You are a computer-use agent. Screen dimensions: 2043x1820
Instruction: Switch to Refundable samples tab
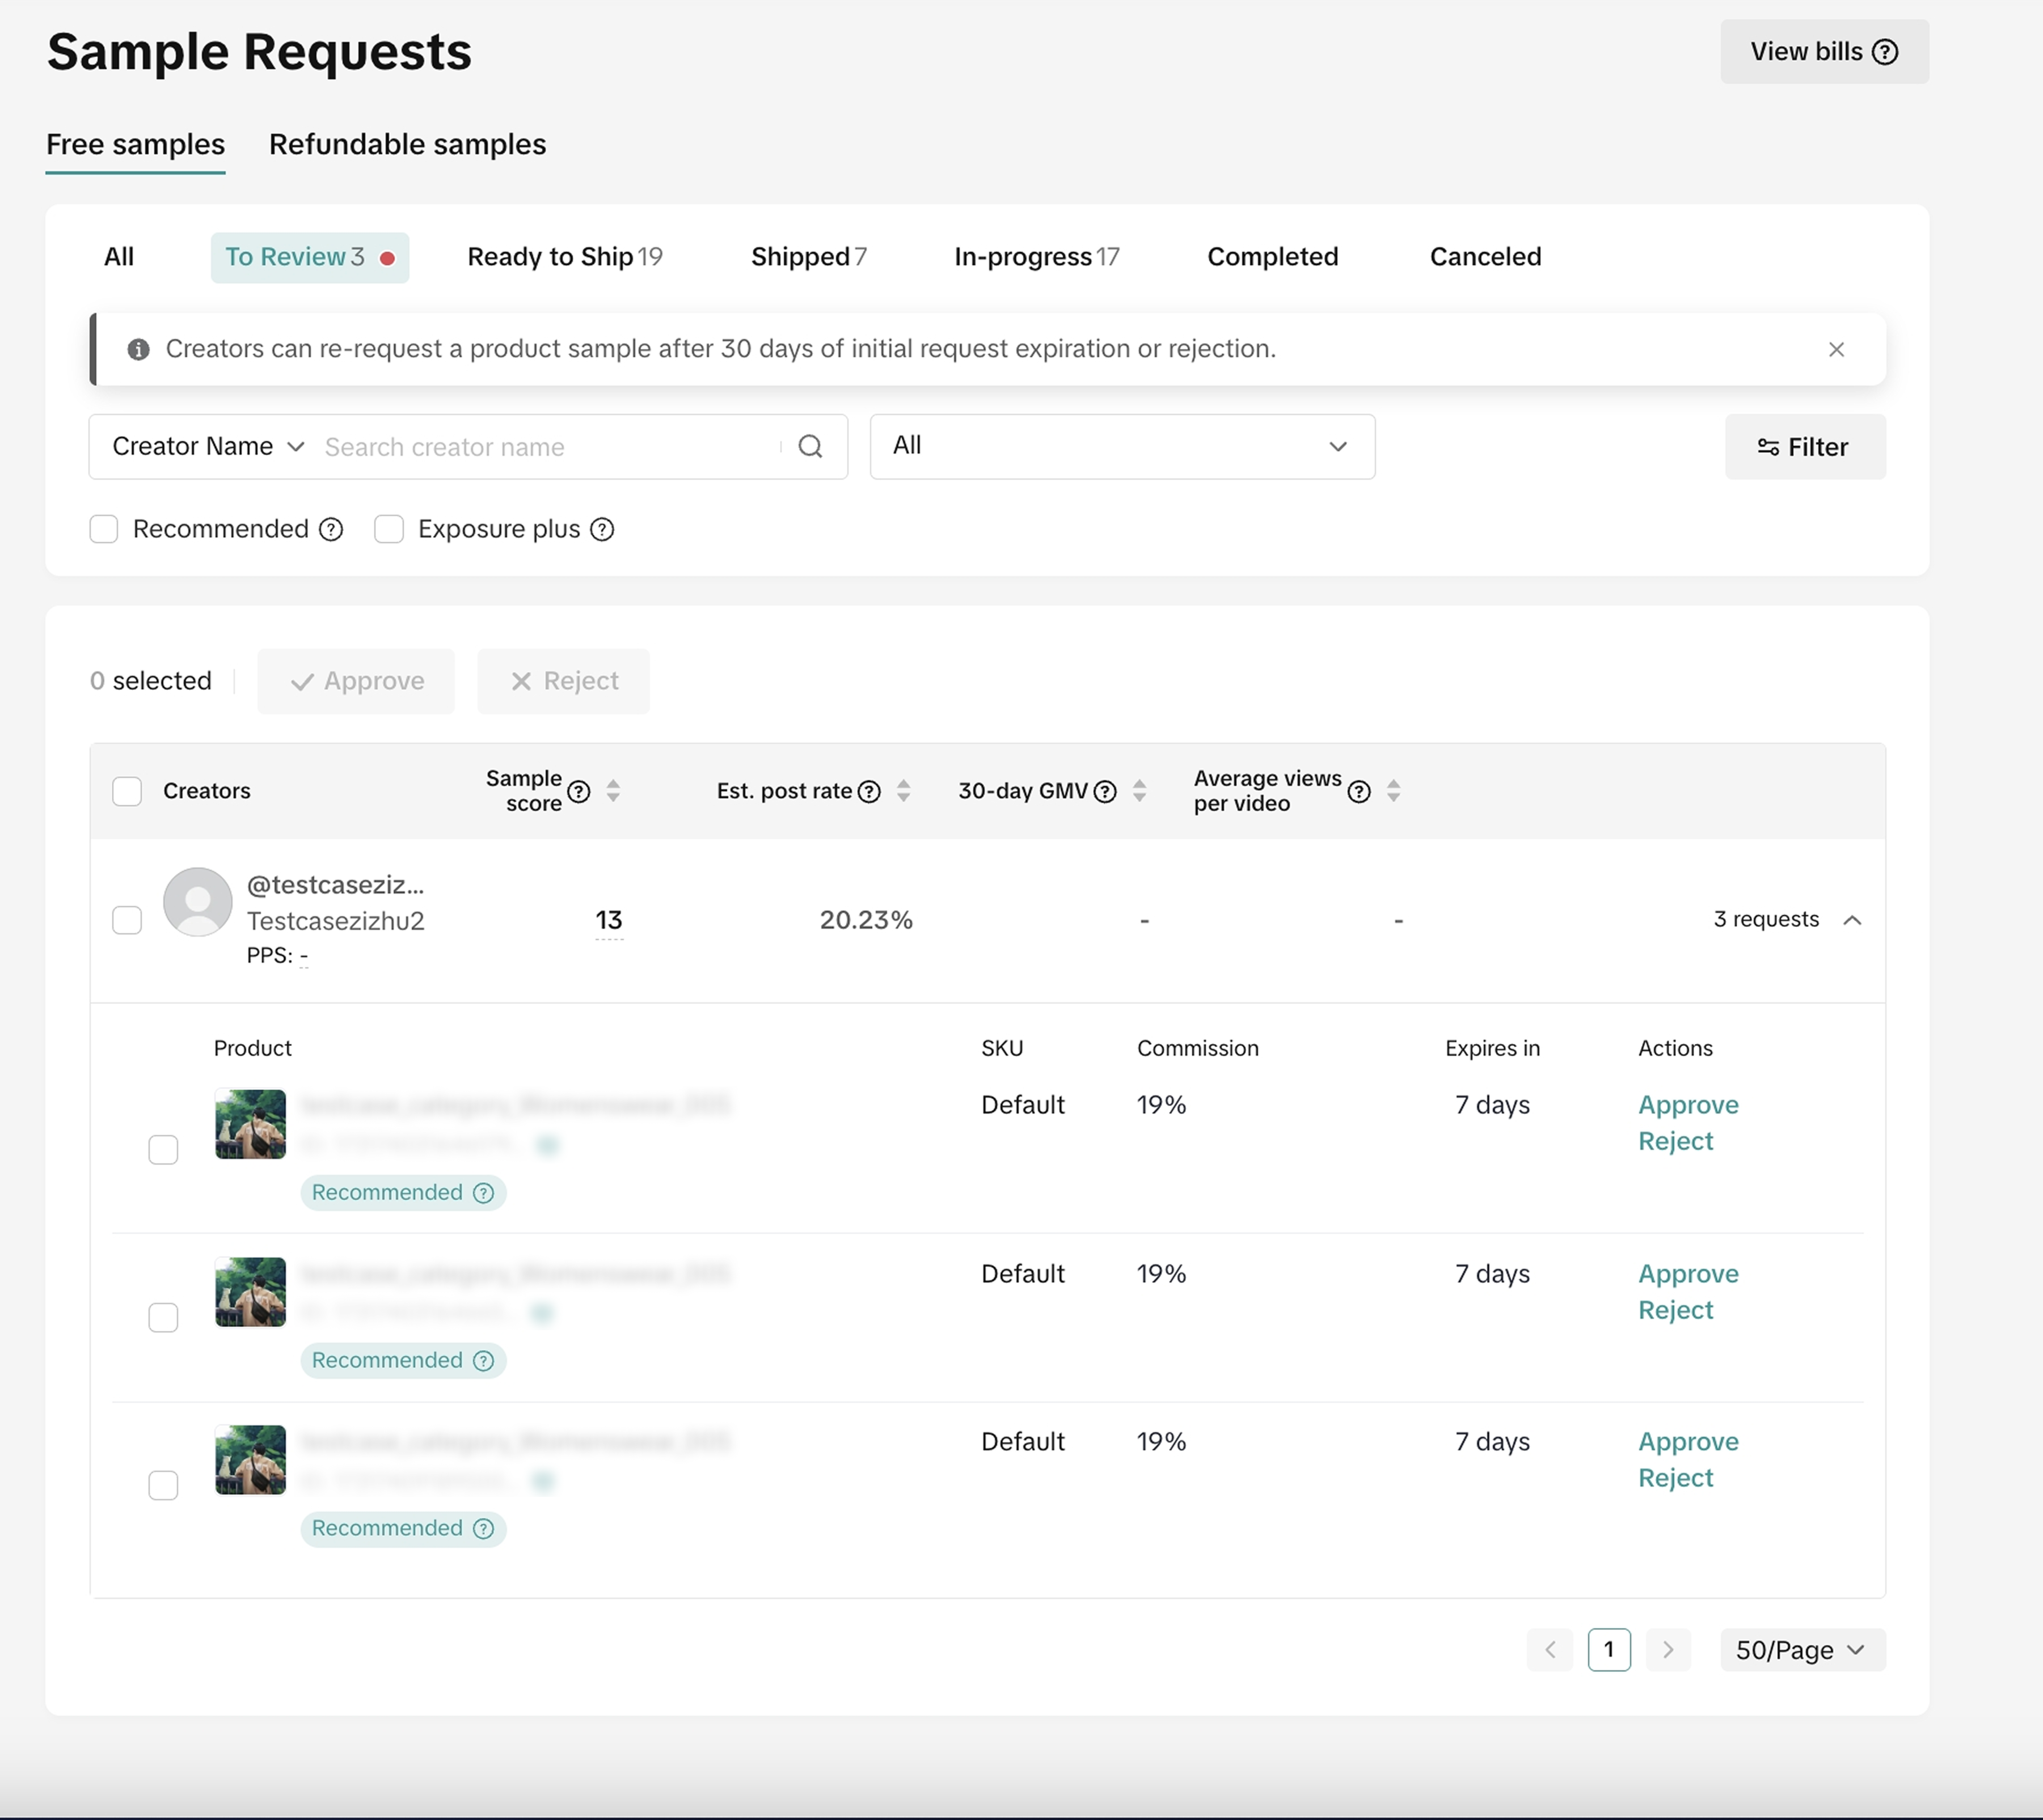[407, 144]
